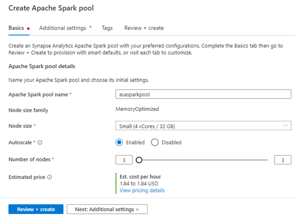The height and width of the screenshot is (218, 295).
Task: Click the Est. cost per hour label
Action: 140,176
